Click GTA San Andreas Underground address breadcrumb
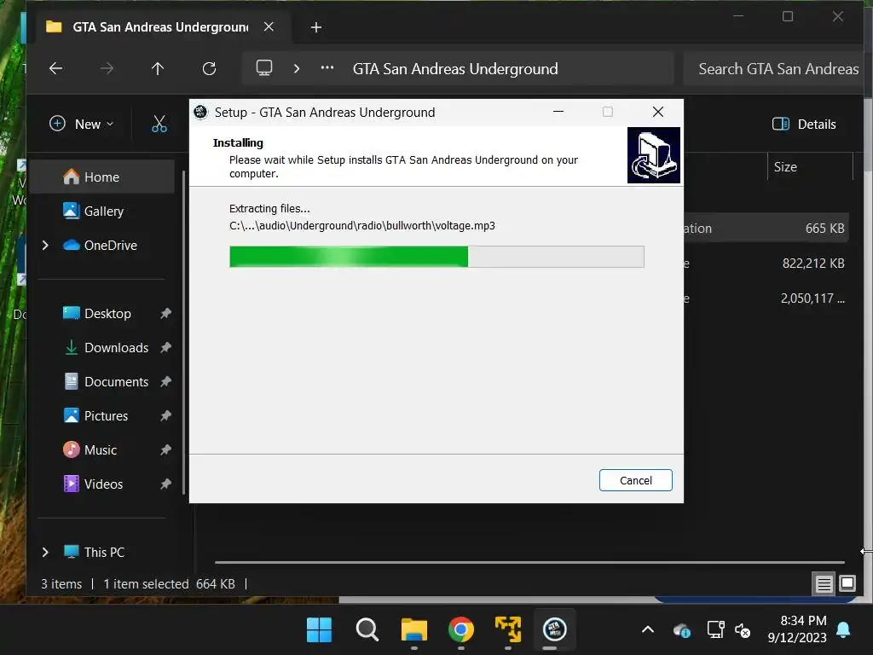The image size is (873, 655). point(455,68)
